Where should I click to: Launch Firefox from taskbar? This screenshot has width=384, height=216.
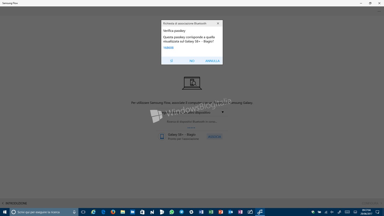(113, 212)
